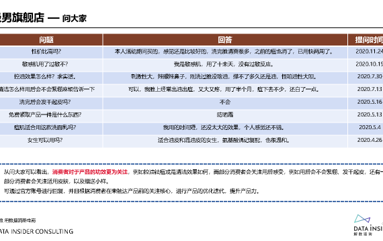Select the 回答 column header

[225, 39]
